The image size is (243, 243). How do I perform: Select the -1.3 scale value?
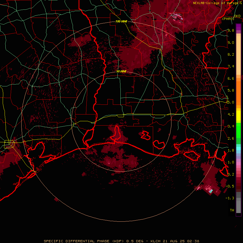(230, 198)
